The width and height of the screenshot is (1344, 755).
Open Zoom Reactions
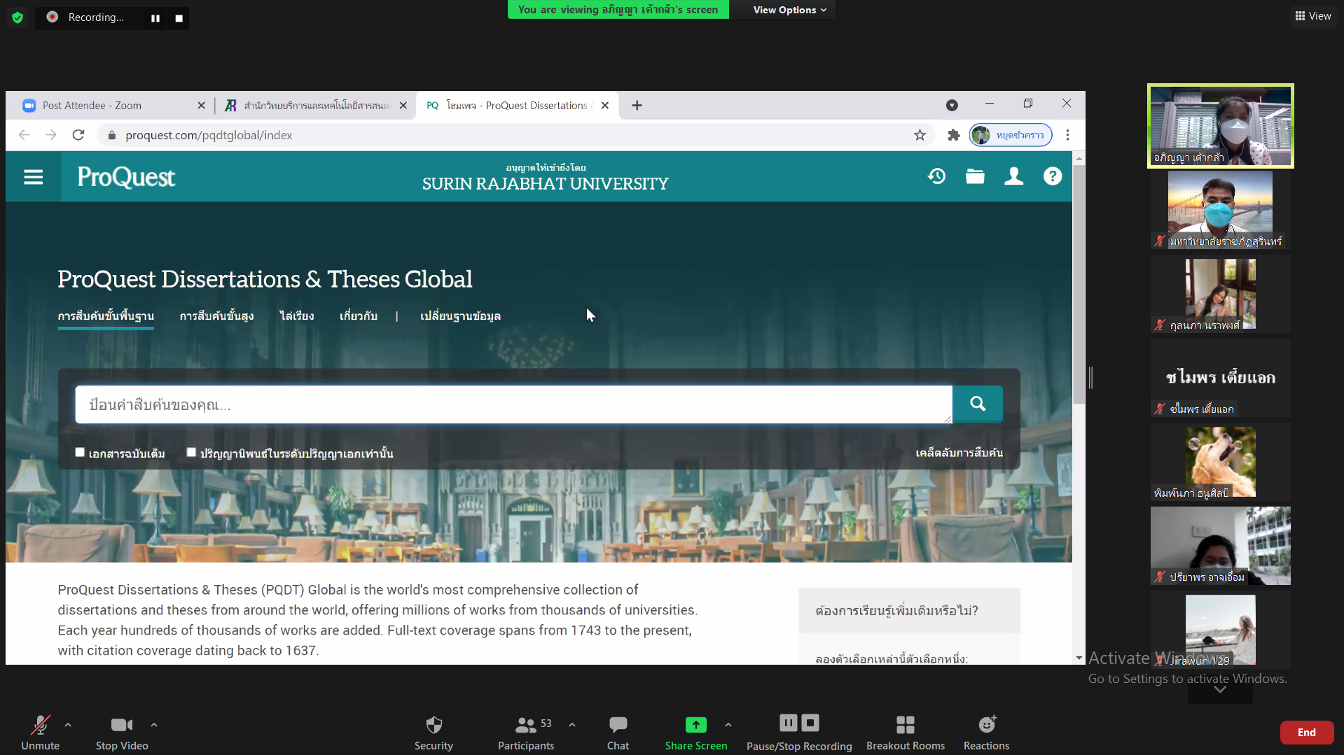[x=986, y=725]
